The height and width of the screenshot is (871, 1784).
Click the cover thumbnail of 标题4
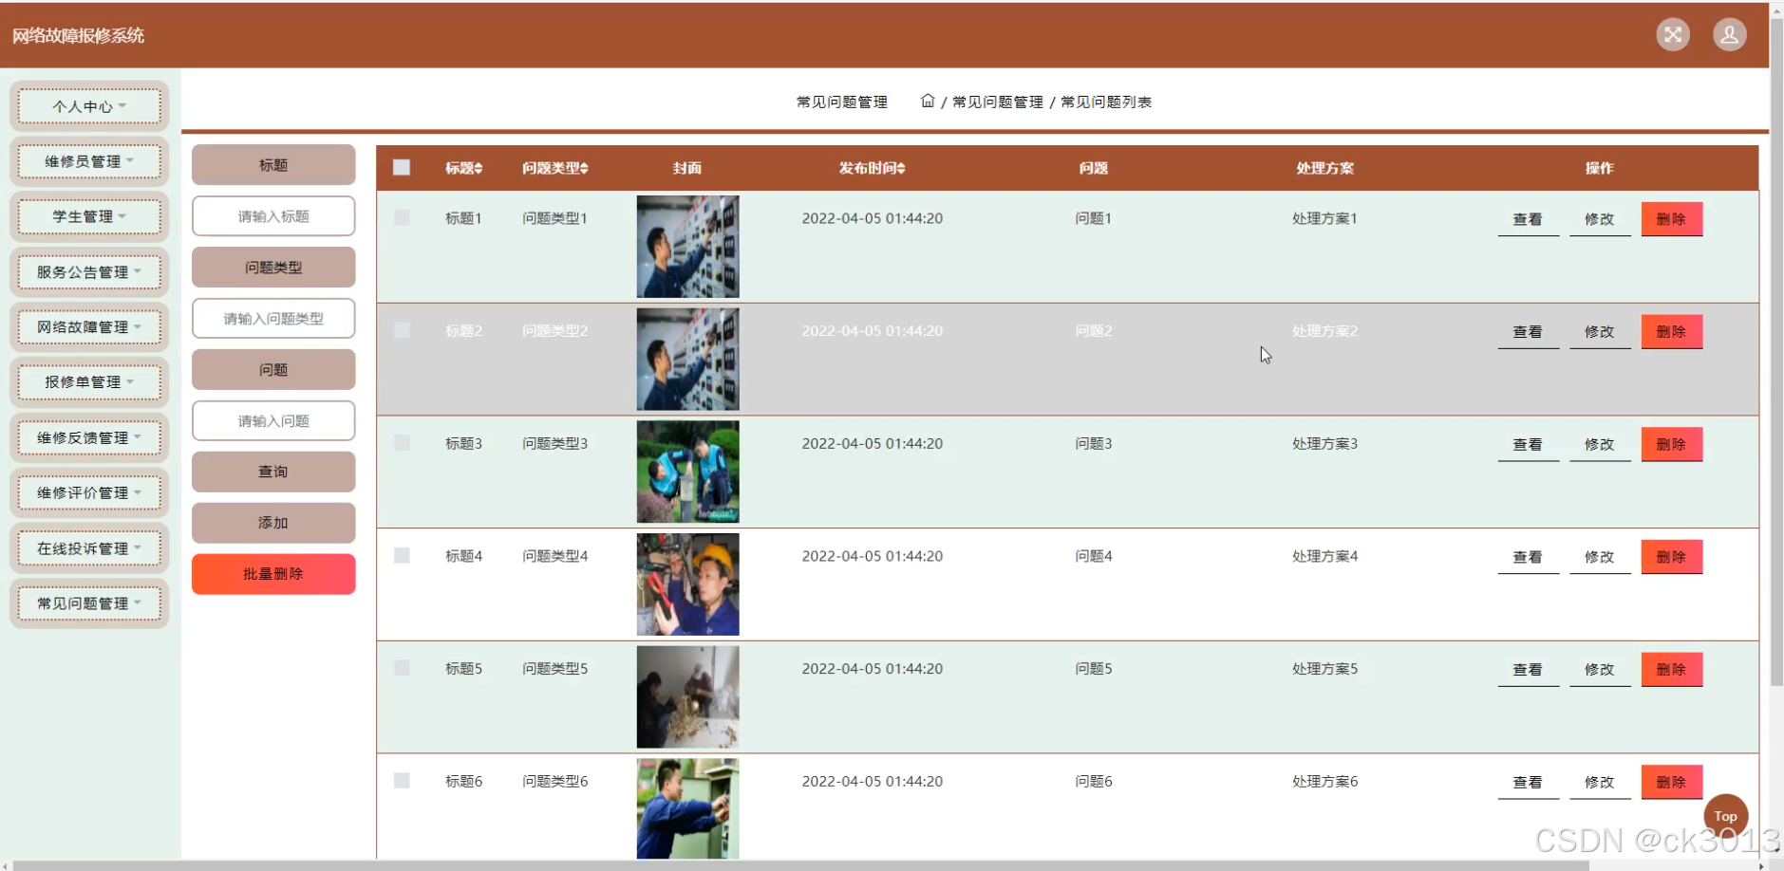coord(686,584)
